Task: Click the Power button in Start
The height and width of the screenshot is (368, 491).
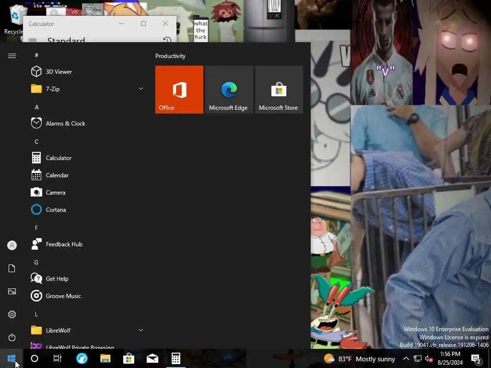Action: point(12,337)
